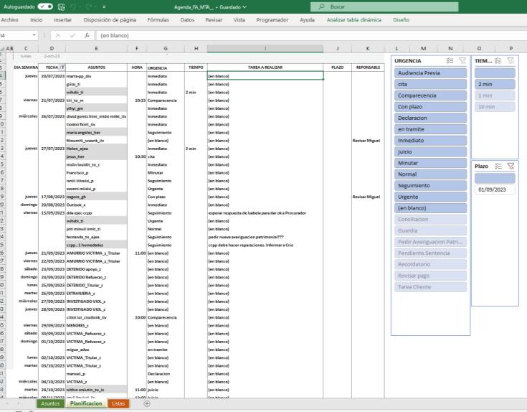Click the confirm entry checkmark icon
The image size is (527, 412).
(x=72, y=35)
